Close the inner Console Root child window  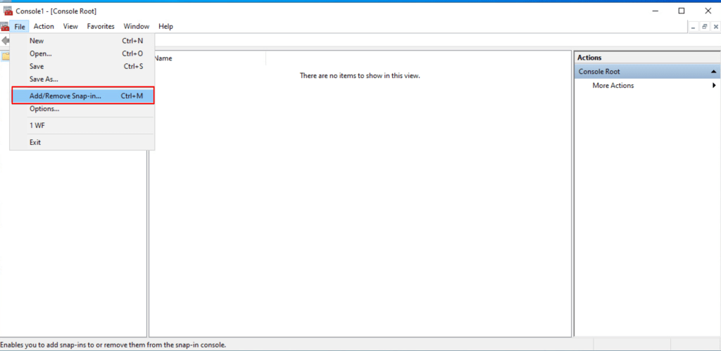pos(714,27)
